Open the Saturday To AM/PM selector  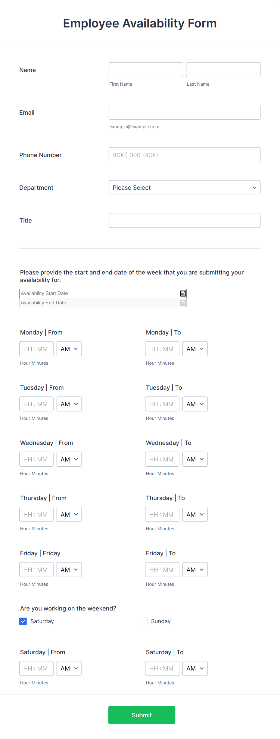coord(195,668)
